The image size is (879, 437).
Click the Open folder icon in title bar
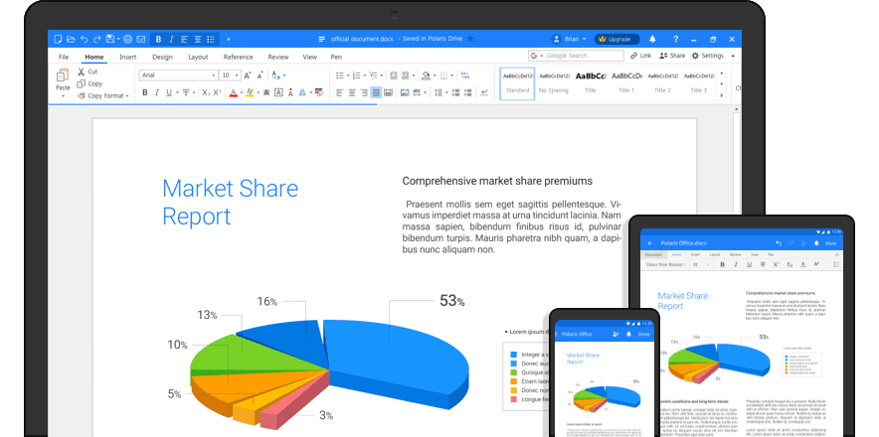[x=71, y=39]
